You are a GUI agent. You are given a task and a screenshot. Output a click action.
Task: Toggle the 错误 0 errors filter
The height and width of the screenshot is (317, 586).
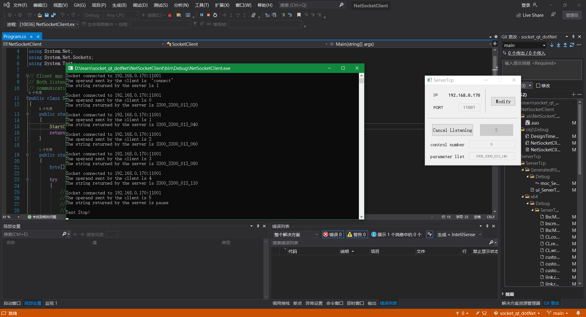[x=333, y=234]
